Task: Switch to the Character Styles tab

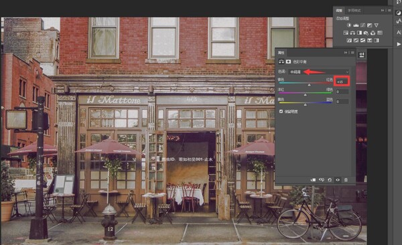Action: pyautogui.click(x=354, y=11)
